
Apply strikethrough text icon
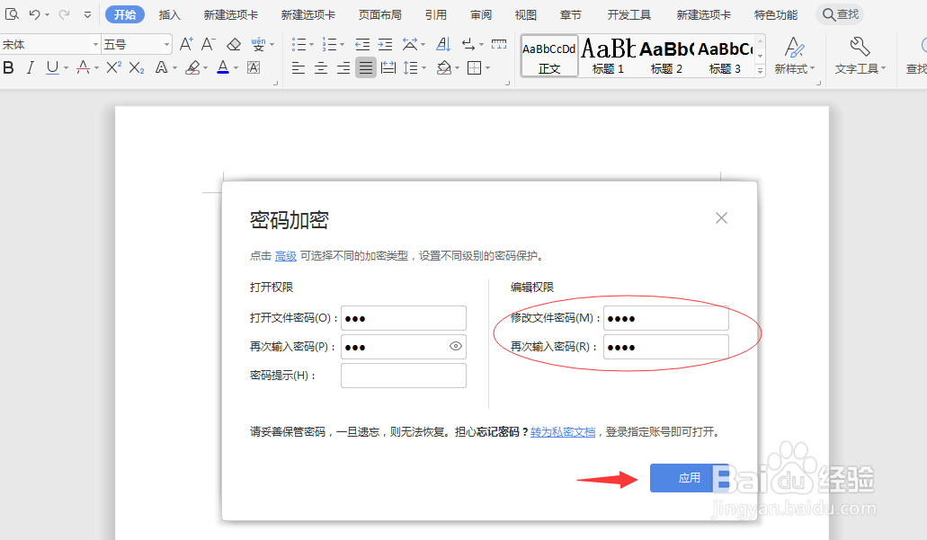[84, 68]
